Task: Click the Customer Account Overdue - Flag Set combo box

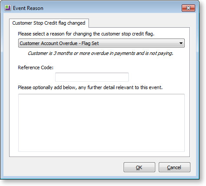Action: tap(101, 43)
